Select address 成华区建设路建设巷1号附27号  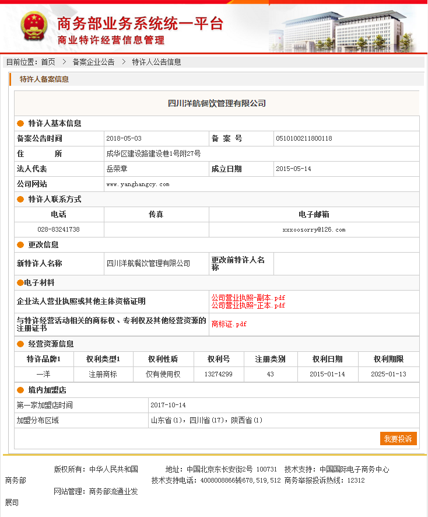coord(153,153)
